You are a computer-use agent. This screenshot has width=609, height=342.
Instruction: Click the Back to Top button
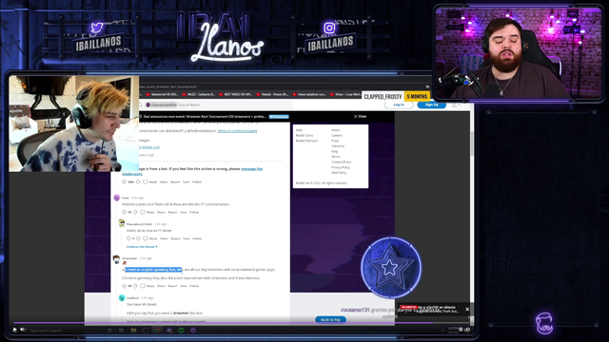(x=330, y=319)
